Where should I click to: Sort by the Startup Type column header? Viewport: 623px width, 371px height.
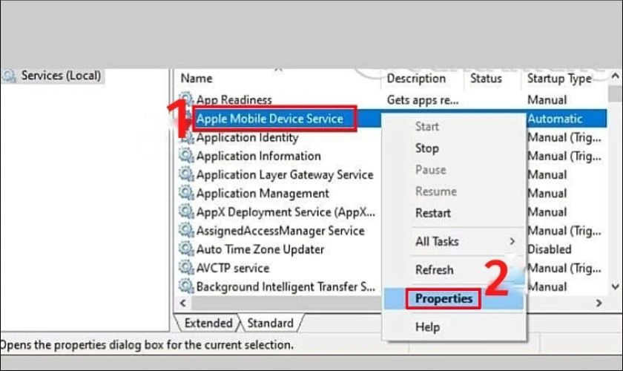(x=559, y=79)
